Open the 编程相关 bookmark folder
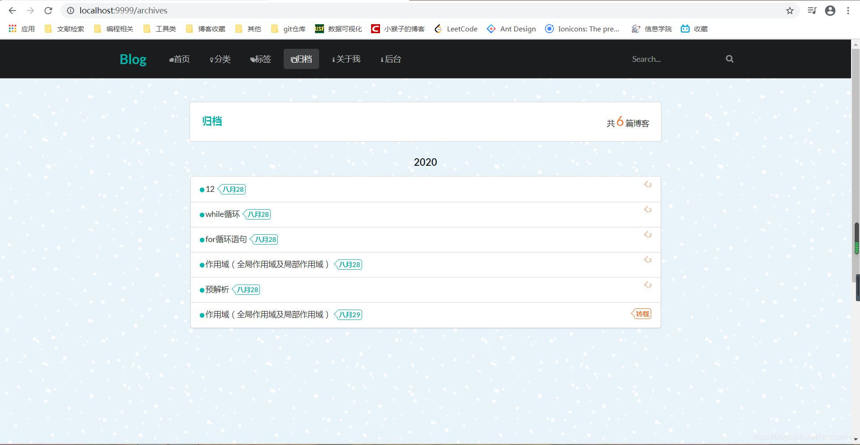Screen dimensions: 860x445 click(x=114, y=29)
